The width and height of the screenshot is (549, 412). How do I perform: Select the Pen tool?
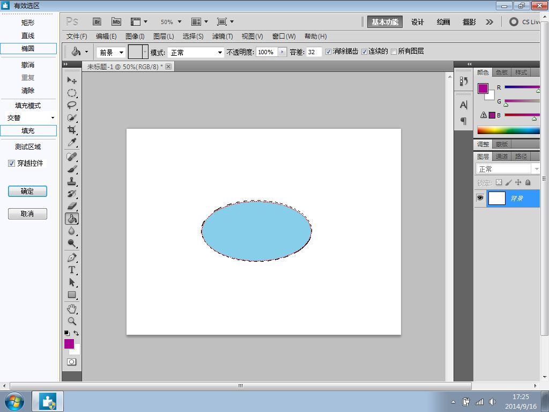click(71, 257)
